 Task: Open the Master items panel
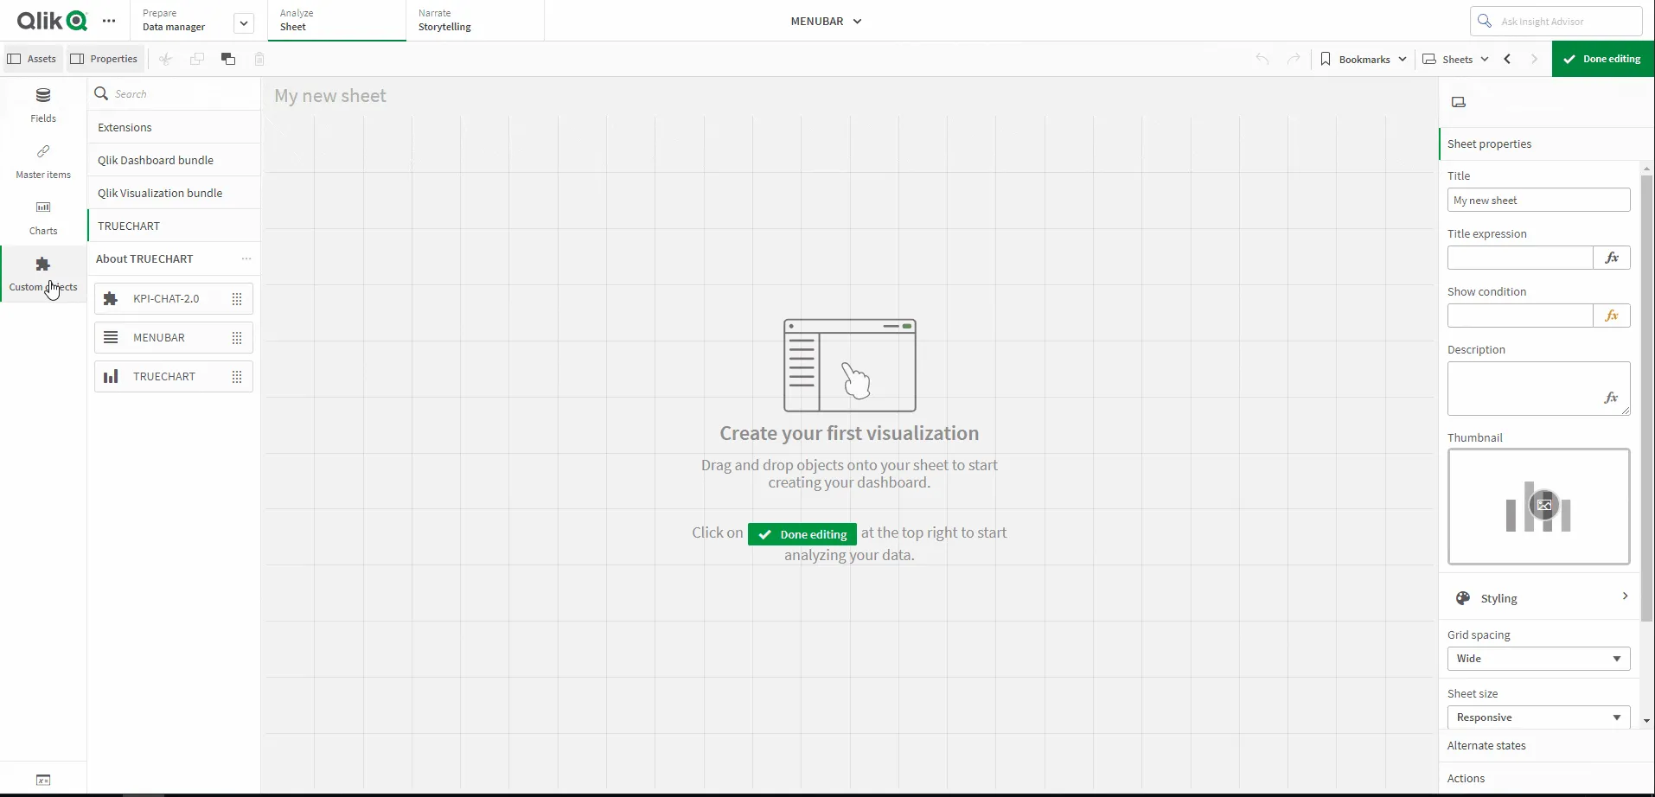click(42, 160)
